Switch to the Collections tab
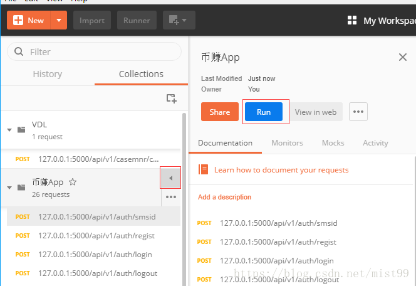 pyautogui.click(x=141, y=74)
